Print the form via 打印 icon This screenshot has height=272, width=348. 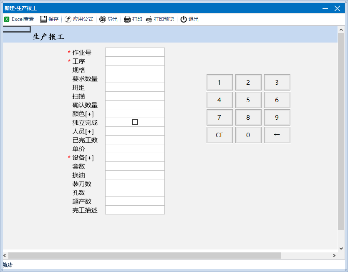click(127, 19)
